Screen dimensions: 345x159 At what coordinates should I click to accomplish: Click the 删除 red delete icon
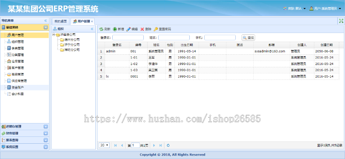pyautogui.click(x=143, y=29)
